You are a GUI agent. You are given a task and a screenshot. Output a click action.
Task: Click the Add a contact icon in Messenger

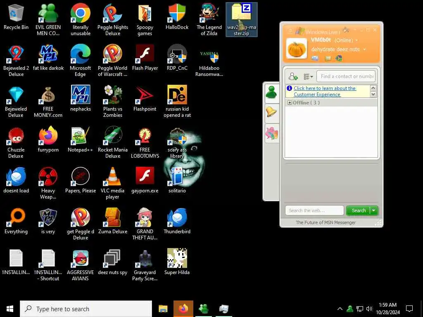click(x=293, y=76)
